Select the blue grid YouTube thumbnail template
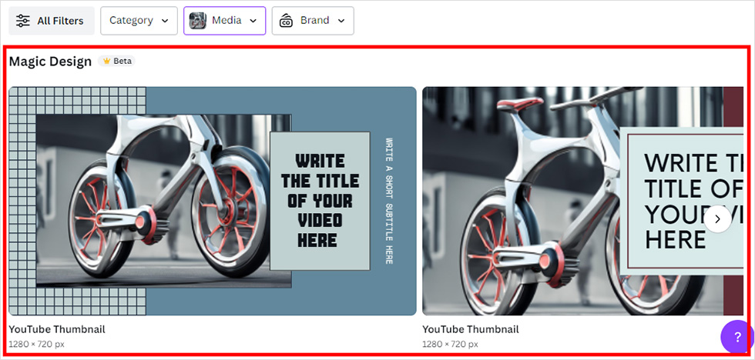755x360 pixels. point(213,201)
